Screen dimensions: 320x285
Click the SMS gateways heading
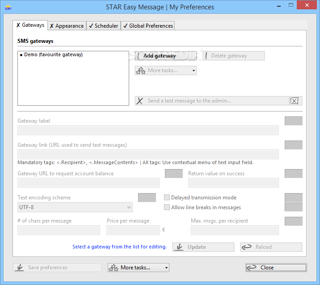tap(35, 41)
